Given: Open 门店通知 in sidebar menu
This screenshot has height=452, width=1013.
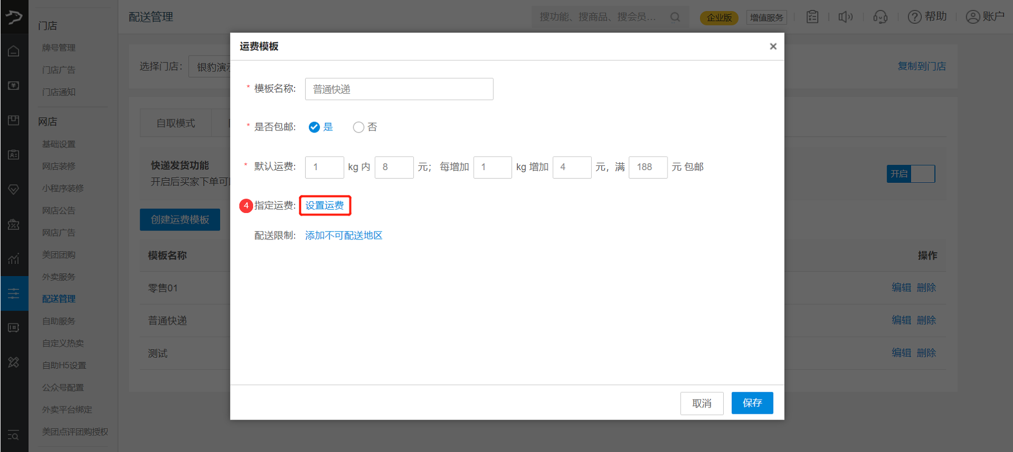Looking at the screenshot, I should [59, 92].
